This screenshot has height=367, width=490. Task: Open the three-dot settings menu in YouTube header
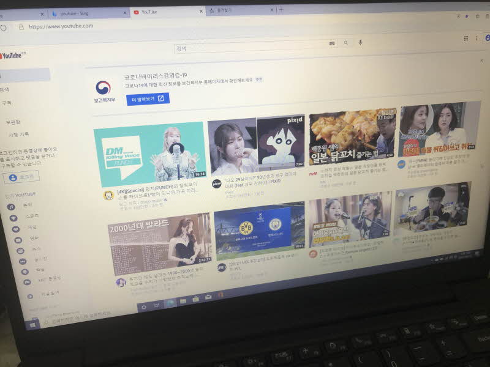477,38
